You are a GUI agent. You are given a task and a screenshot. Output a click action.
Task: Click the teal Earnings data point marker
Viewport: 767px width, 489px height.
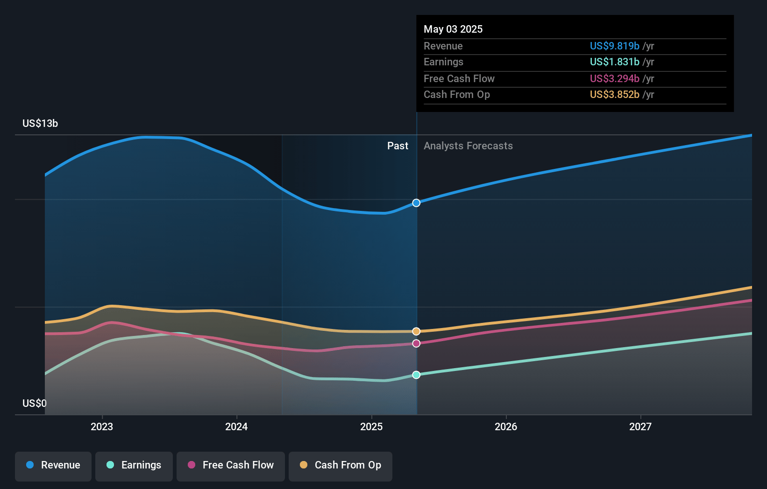click(x=416, y=375)
